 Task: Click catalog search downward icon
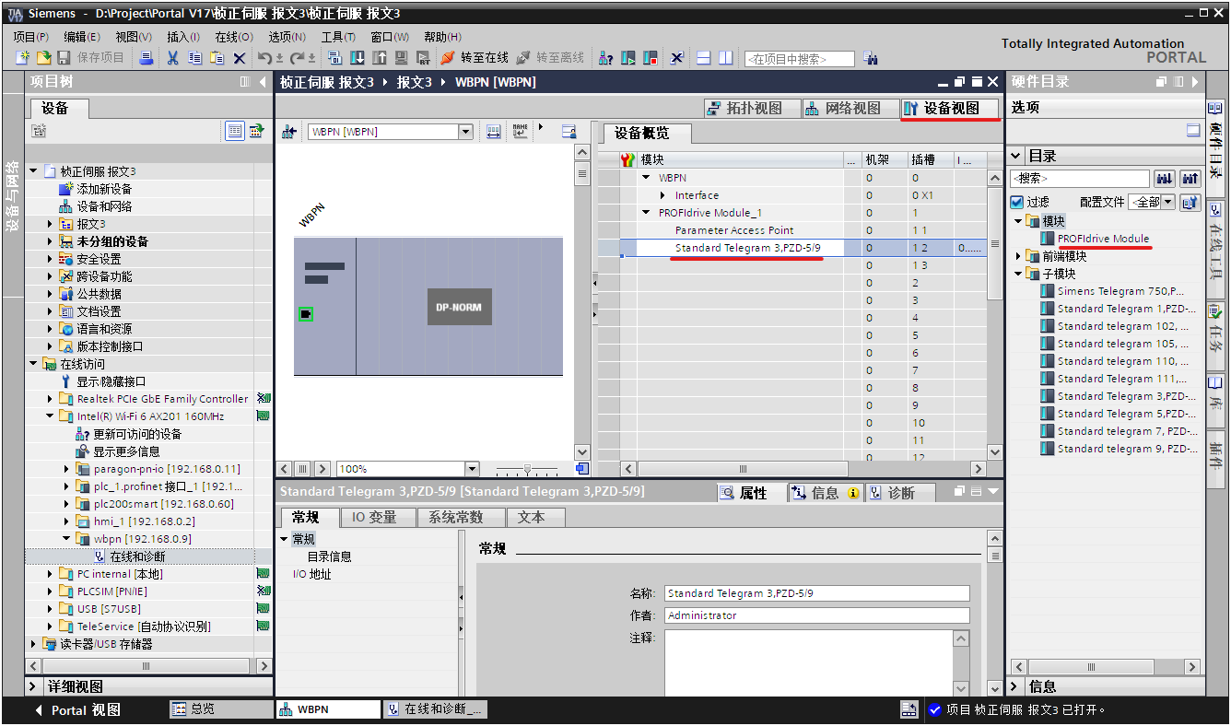click(1165, 178)
